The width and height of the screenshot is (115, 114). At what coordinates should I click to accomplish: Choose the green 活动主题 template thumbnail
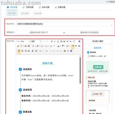(97, 67)
